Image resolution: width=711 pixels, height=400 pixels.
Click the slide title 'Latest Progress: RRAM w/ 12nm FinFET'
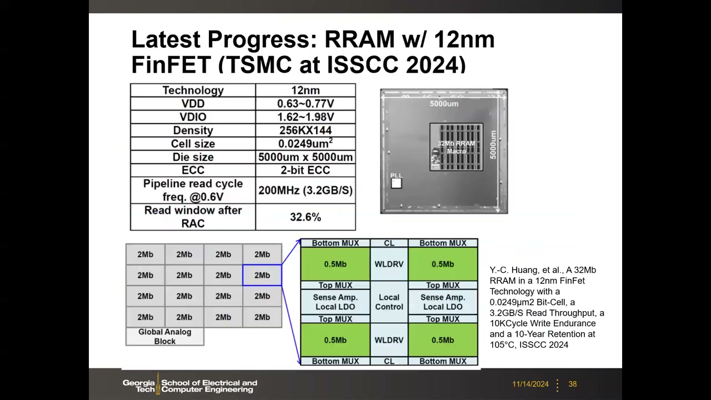(313, 52)
